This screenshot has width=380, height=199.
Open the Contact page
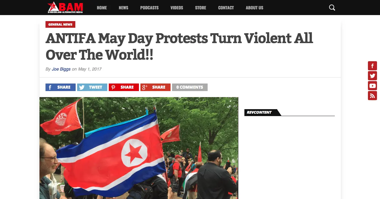[226, 8]
